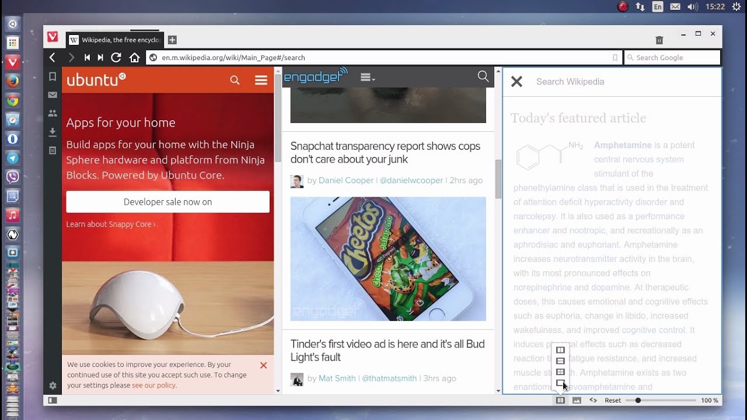Open the see our policy link
Image resolution: width=747 pixels, height=420 pixels.
tap(154, 385)
